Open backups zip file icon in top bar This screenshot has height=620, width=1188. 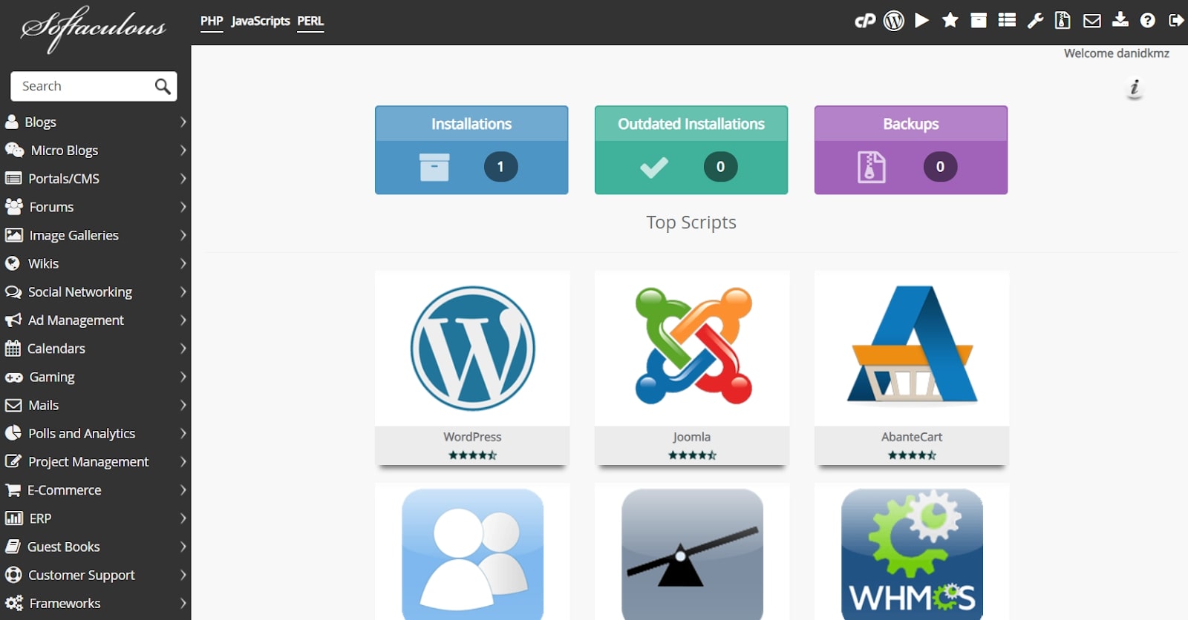click(x=1063, y=21)
